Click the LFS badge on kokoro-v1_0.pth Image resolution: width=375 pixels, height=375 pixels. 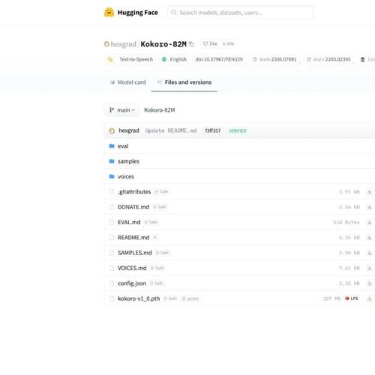point(352,298)
